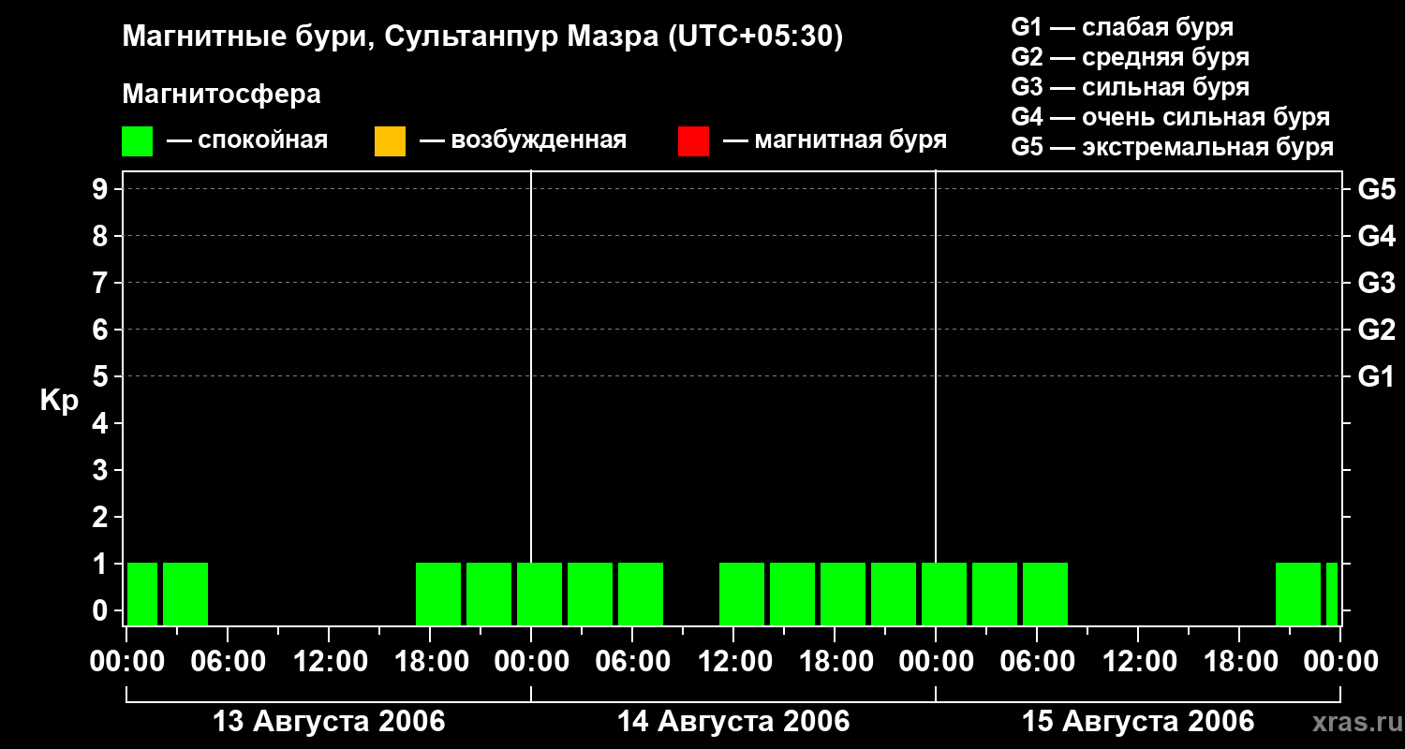
Task: Click the narrow last green bar at far right
Action: [1331, 593]
